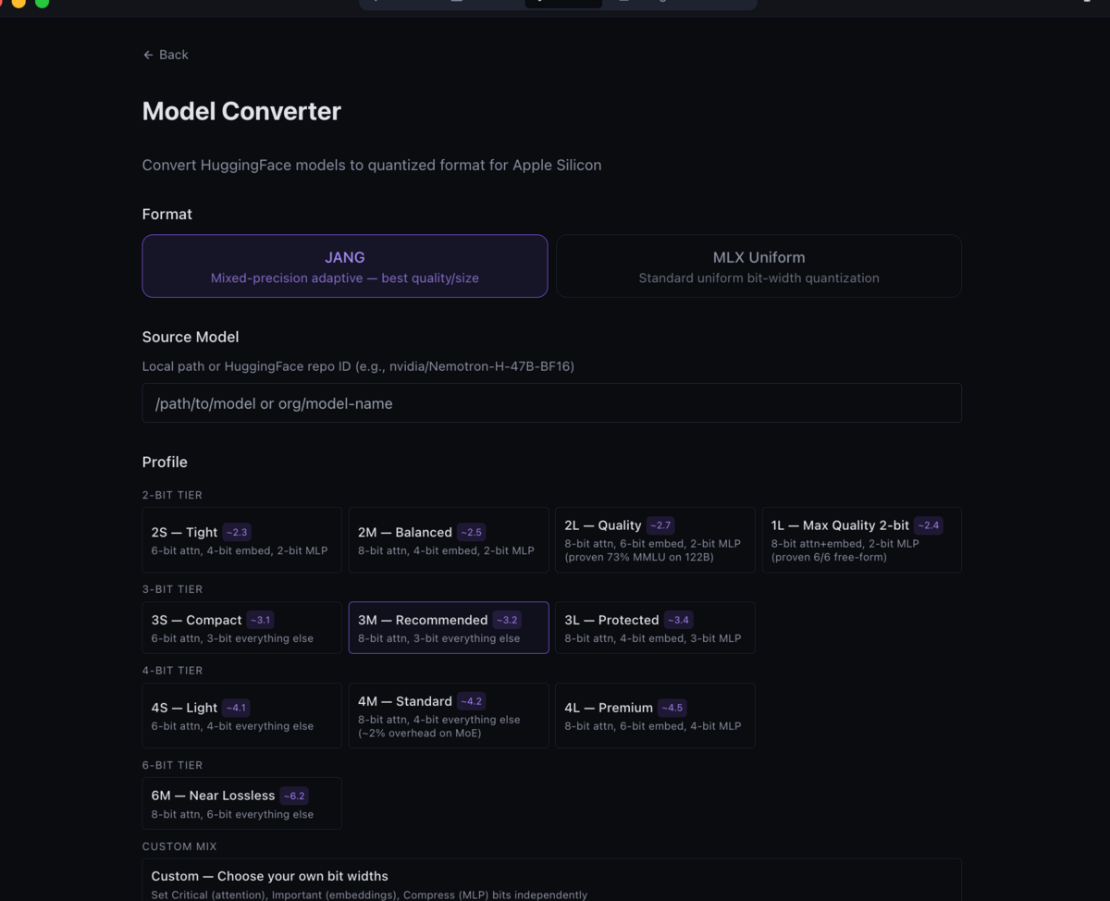The width and height of the screenshot is (1110, 901).
Task: Select the 4S — Light profile
Action: click(x=241, y=716)
